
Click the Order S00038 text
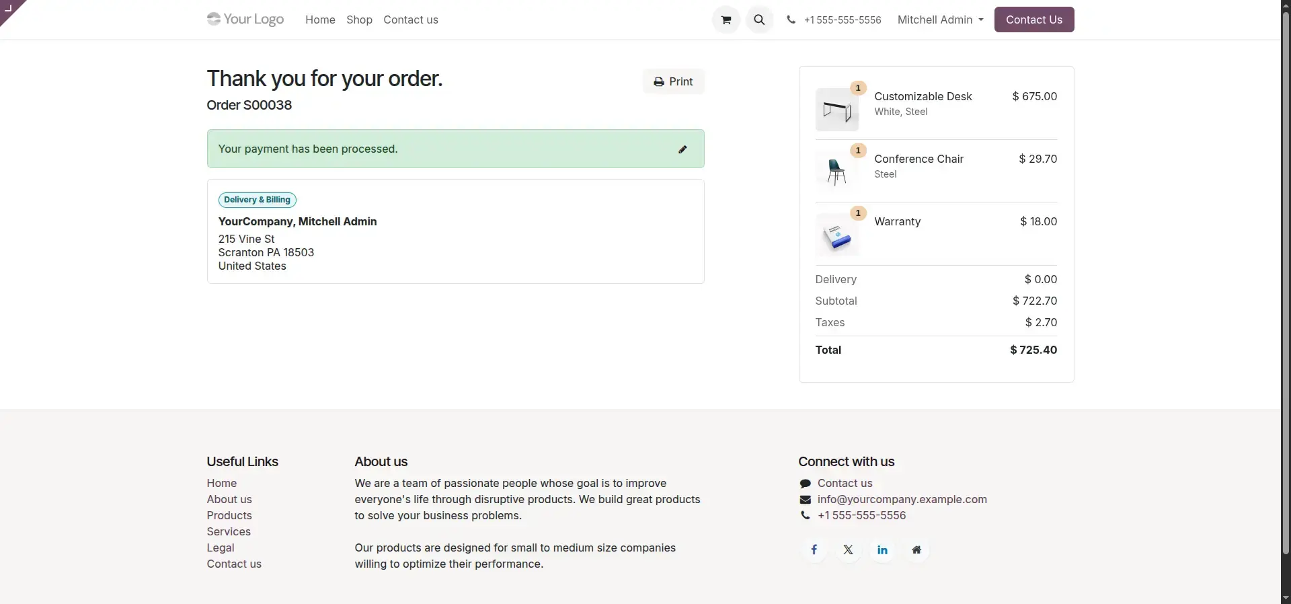tap(249, 105)
